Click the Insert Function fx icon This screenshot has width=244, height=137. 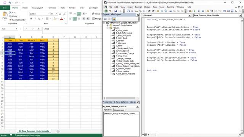pyautogui.click(x=39, y=29)
